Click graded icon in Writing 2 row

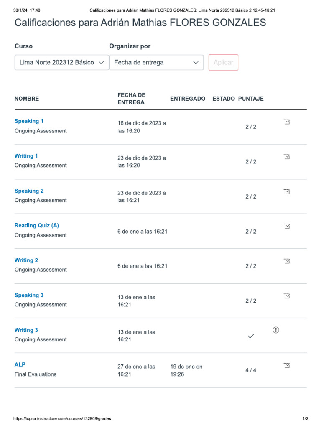click(x=287, y=261)
